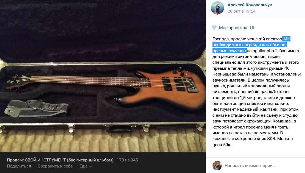Open Алексей Коновальчук's profile avatar
This screenshot has width=305, height=173.
217,8
